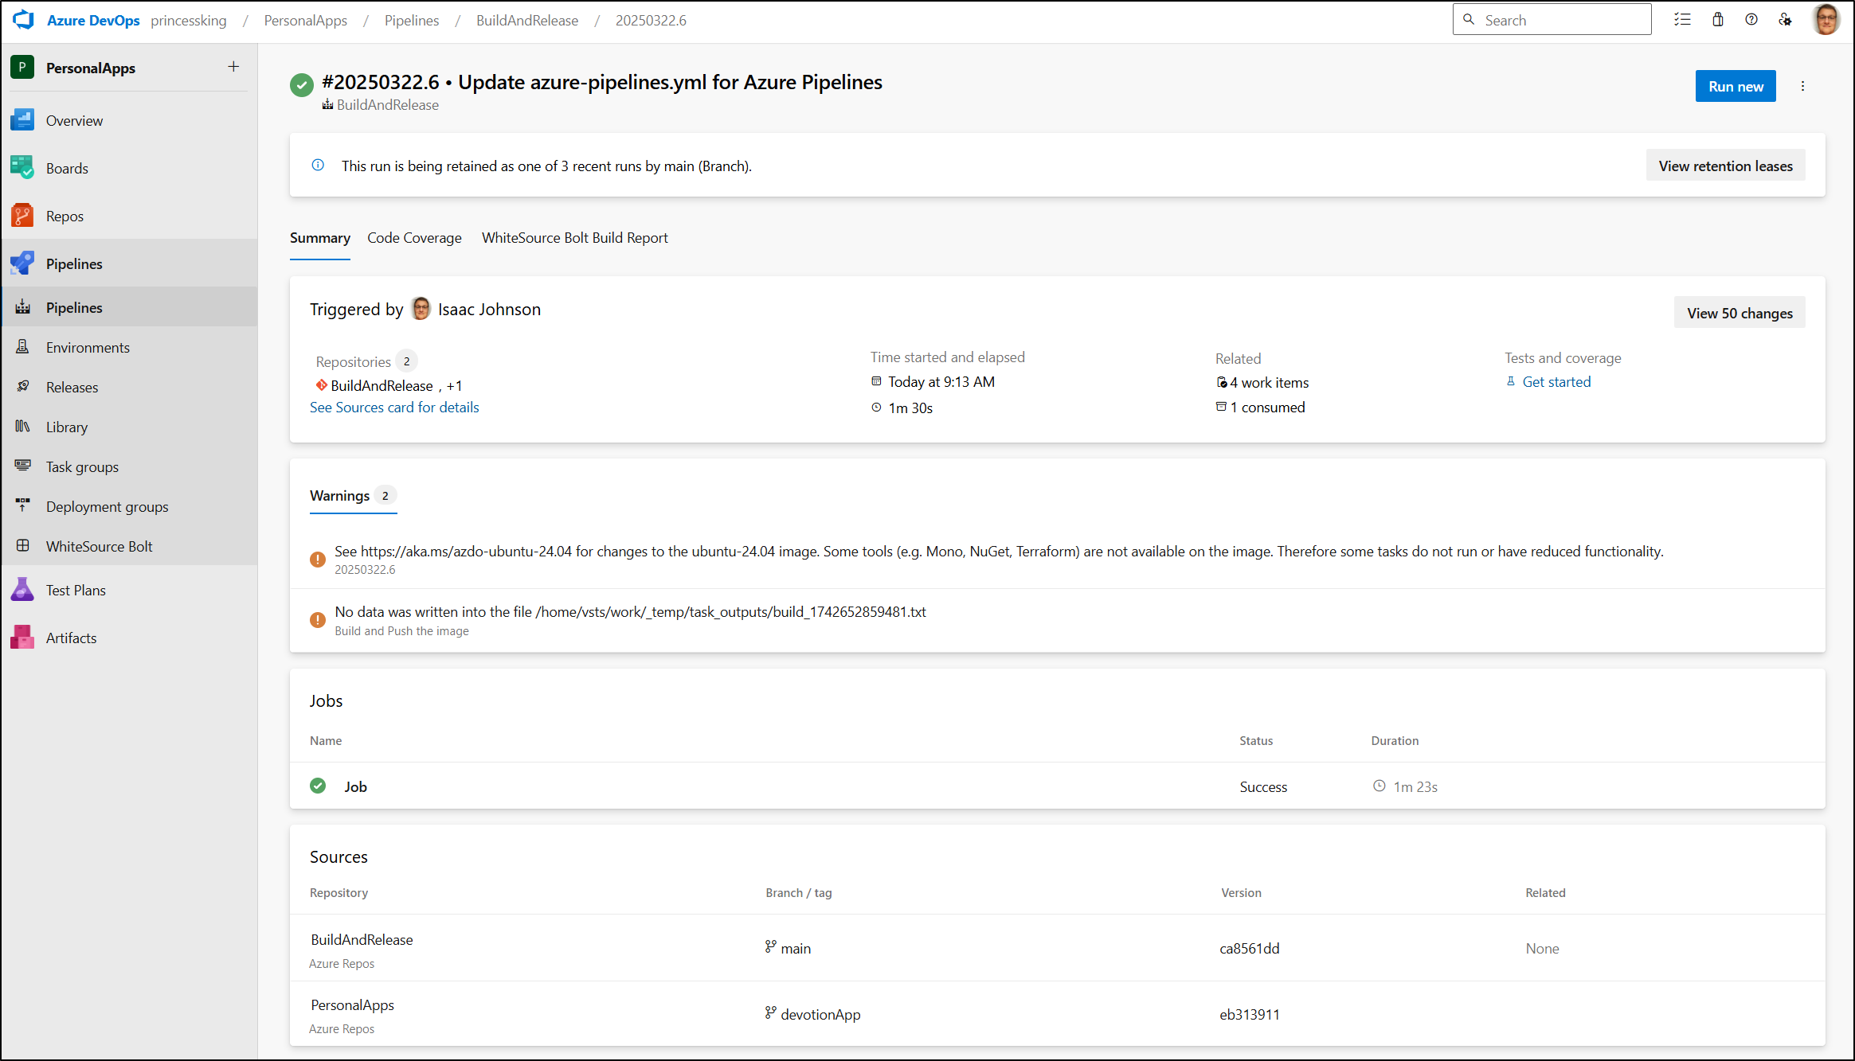Open the more actions vertical ellipsis menu

1802,86
